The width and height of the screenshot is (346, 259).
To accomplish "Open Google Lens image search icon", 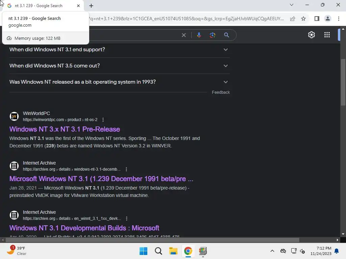I will pos(212,35).
